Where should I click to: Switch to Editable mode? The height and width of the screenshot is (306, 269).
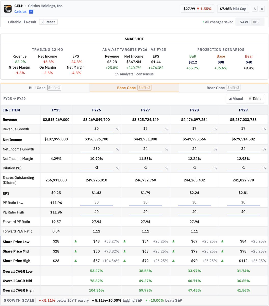12,22
